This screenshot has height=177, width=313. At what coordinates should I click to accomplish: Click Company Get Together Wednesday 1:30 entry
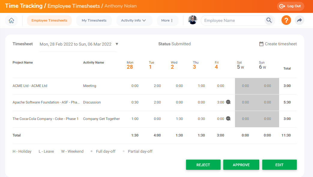tap(179, 119)
